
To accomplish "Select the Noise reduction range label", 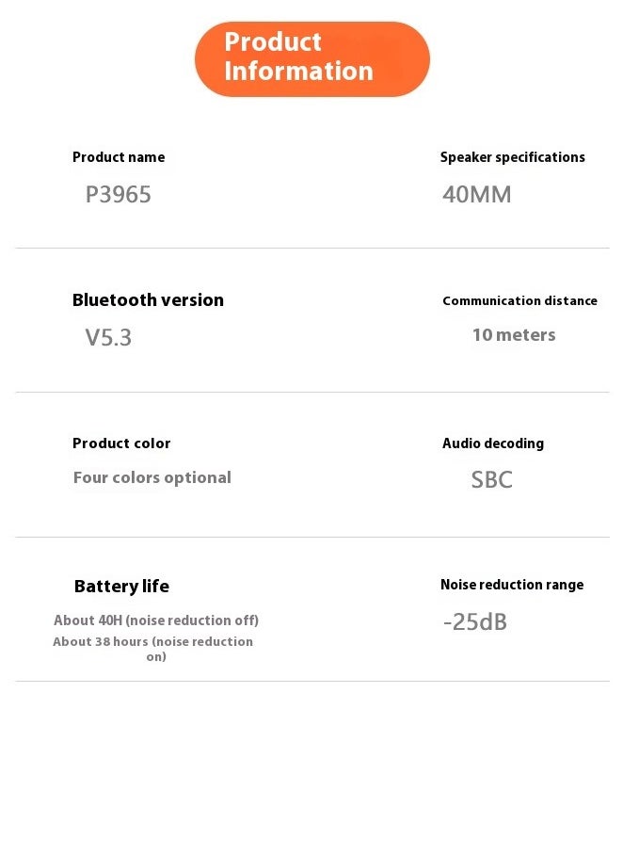I will click(x=512, y=585).
